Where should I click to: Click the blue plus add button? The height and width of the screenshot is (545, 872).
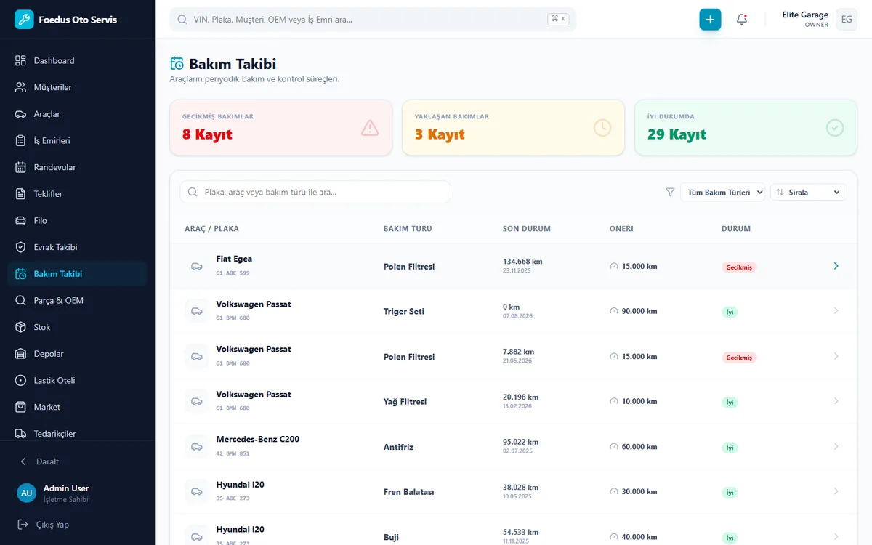(x=710, y=20)
